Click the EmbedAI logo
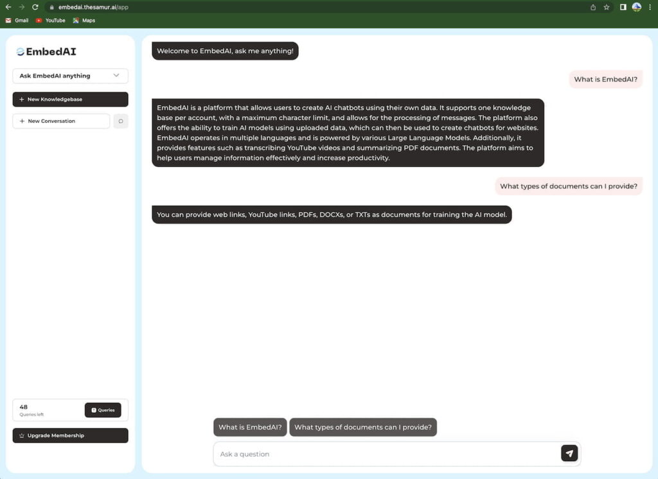658x479 pixels. click(46, 51)
